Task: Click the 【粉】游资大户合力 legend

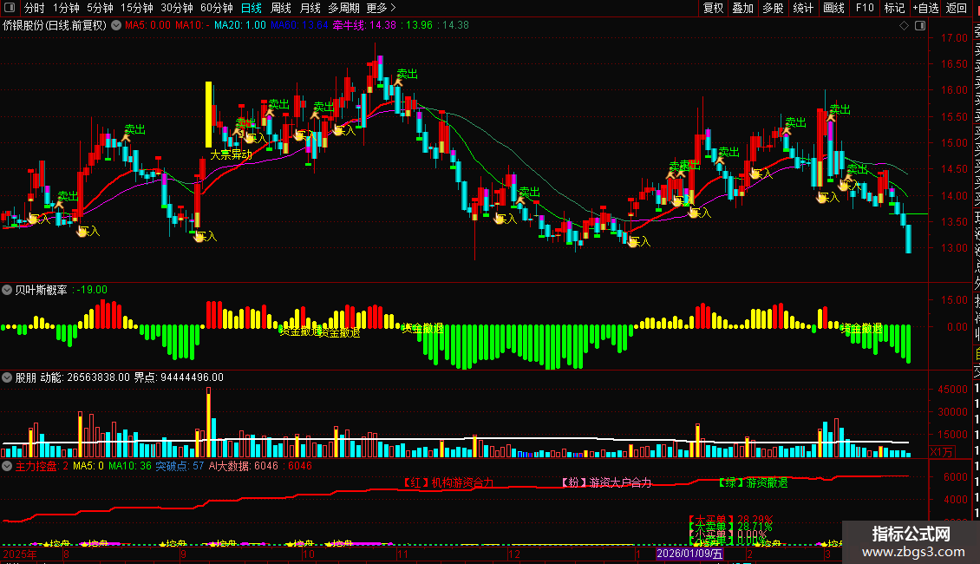Action: click(x=604, y=482)
